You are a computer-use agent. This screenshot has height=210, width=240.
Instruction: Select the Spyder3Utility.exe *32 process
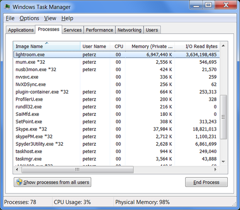click(x=117, y=144)
